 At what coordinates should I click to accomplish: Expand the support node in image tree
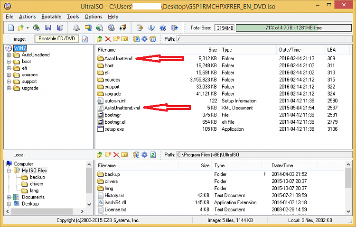pyautogui.click(x=9, y=82)
